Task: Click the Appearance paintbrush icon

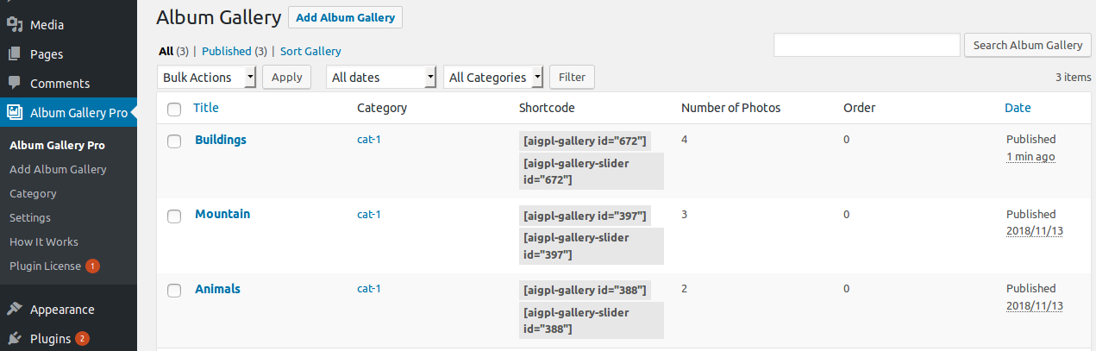Action: pyautogui.click(x=15, y=310)
